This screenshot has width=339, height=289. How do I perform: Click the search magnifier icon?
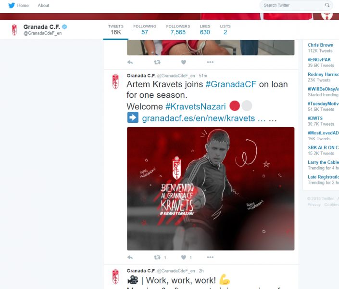point(327,5)
